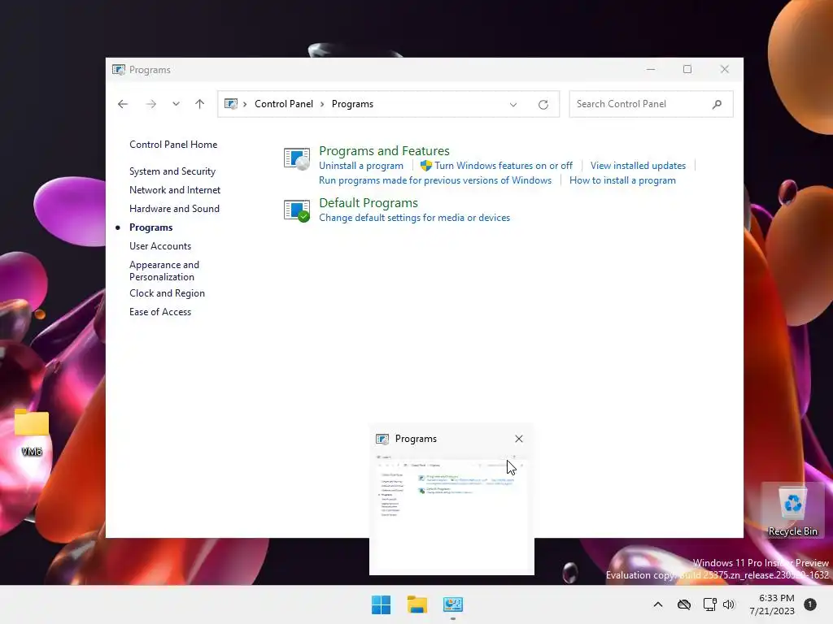Click the Control Panel taskbar icon

click(453, 604)
